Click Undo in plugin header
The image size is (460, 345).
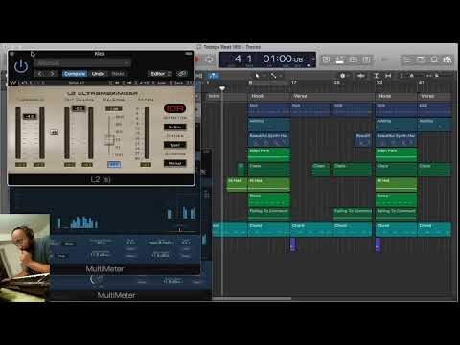(98, 74)
